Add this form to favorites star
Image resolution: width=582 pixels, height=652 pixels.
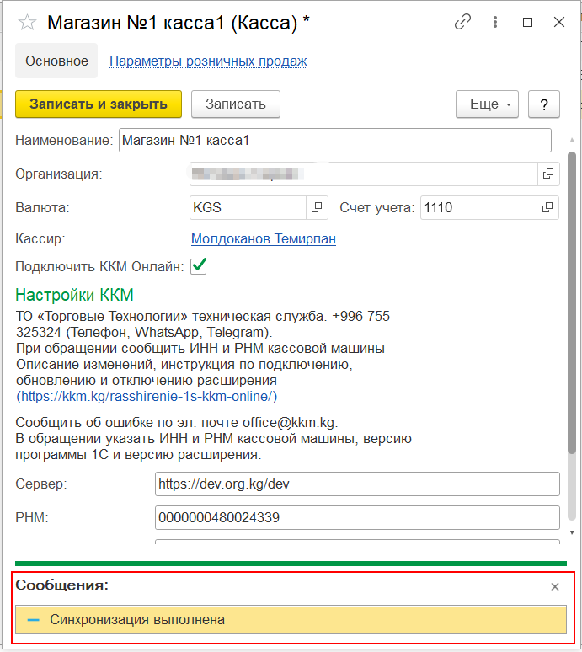pyautogui.click(x=27, y=23)
